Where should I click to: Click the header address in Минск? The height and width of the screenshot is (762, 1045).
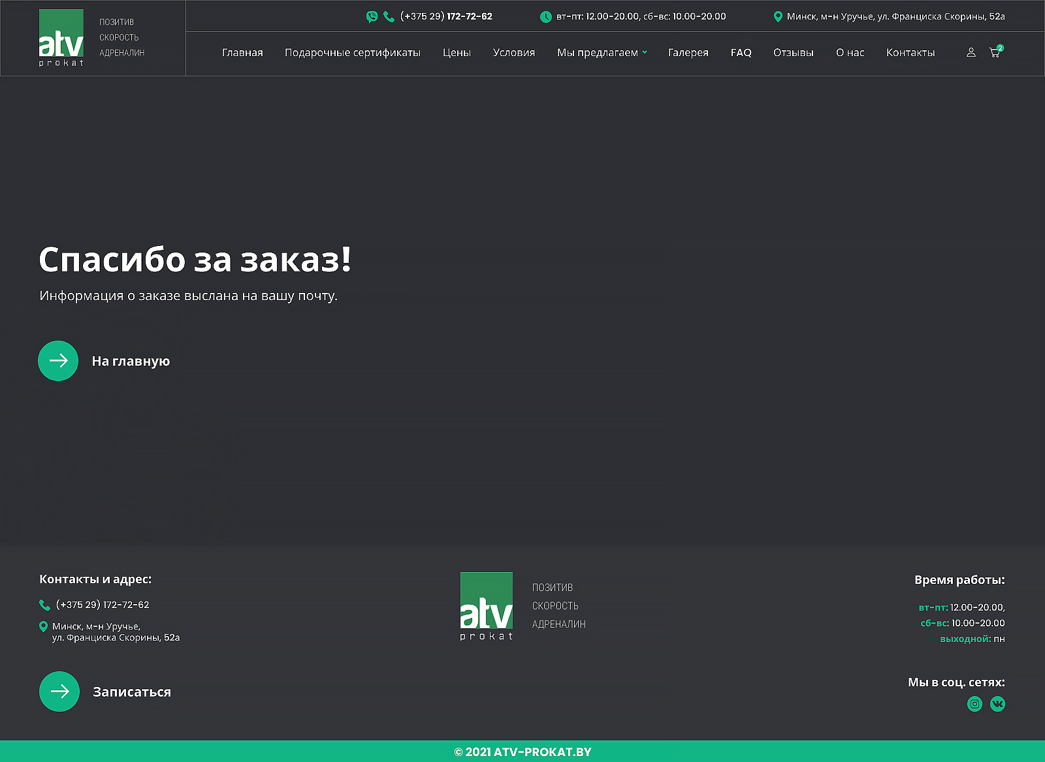coord(895,16)
